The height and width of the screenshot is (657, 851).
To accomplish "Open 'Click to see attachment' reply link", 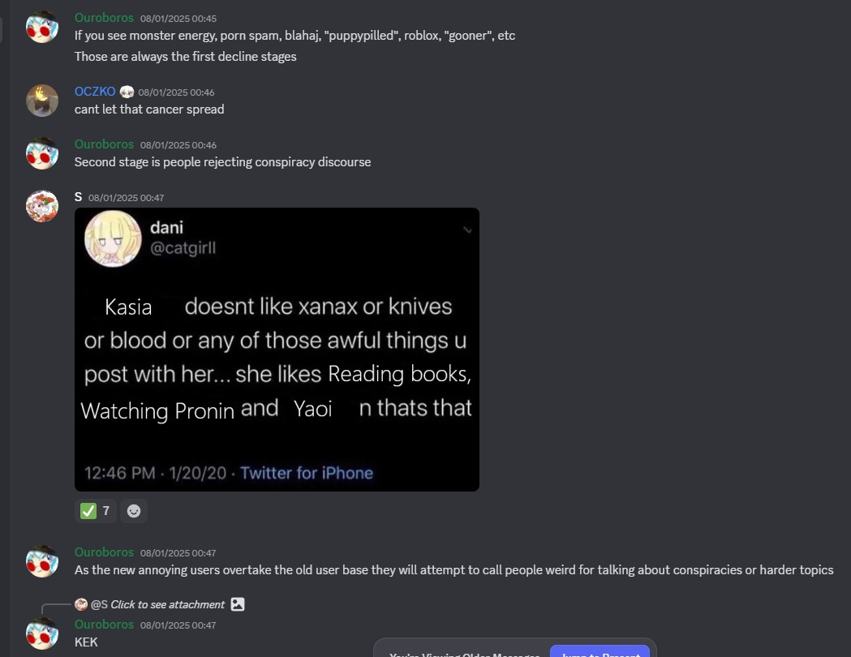I will [167, 604].
